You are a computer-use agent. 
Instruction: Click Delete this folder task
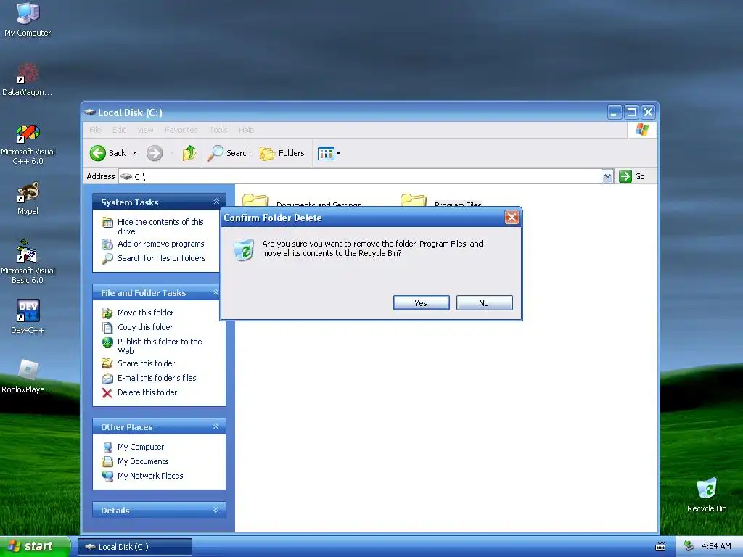pos(147,392)
